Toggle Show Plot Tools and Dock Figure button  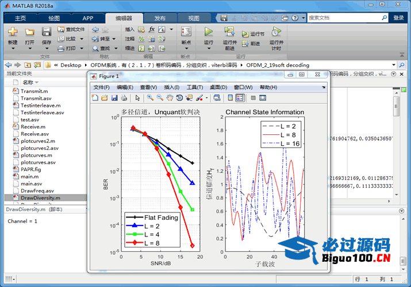(x=263, y=98)
